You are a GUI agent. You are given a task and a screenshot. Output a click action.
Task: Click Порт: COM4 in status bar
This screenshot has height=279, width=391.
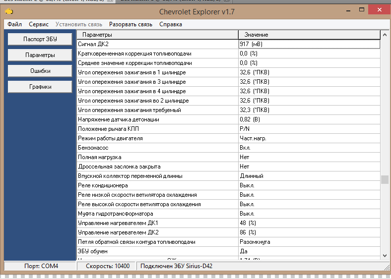pyautogui.click(x=41, y=266)
